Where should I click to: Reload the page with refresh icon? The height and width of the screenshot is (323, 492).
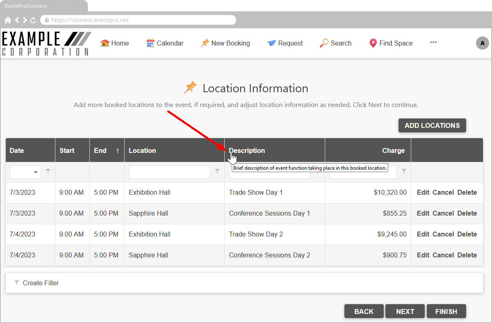pyautogui.click(x=33, y=20)
